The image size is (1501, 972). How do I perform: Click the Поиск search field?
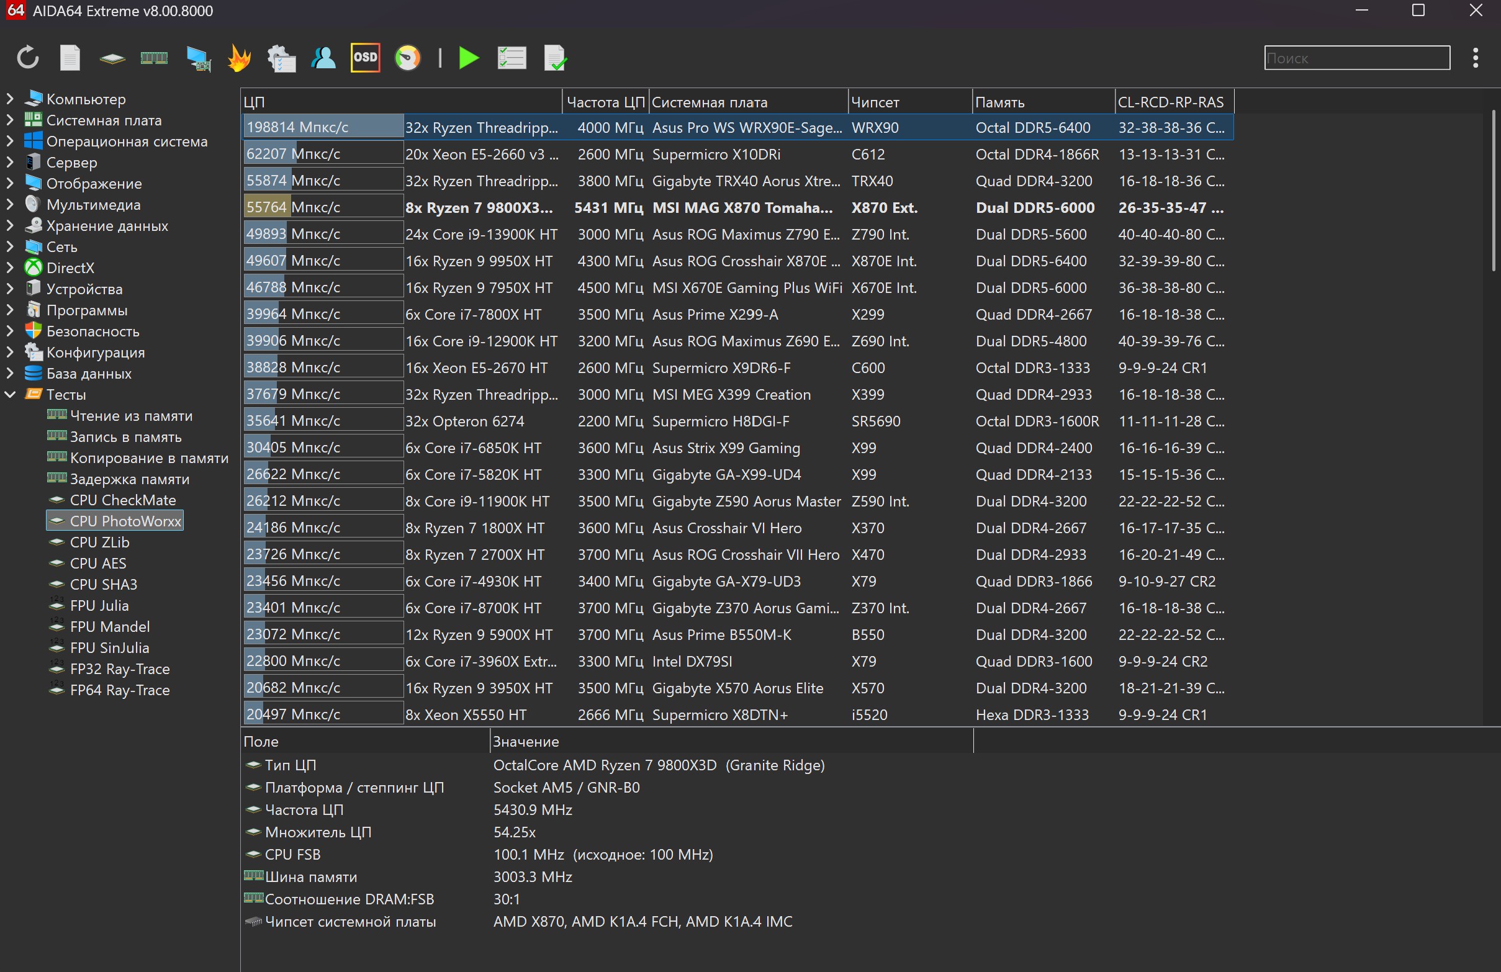[1356, 58]
